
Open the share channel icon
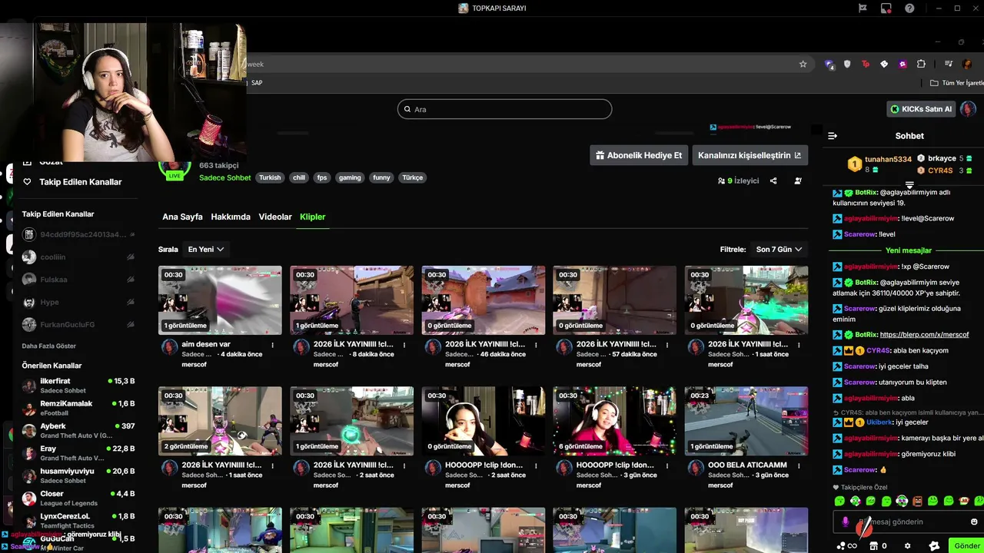(773, 180)
